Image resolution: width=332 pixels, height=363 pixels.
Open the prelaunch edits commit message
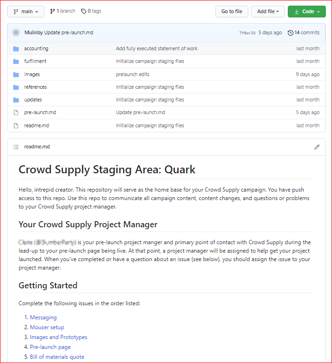[x=133, y=74]
